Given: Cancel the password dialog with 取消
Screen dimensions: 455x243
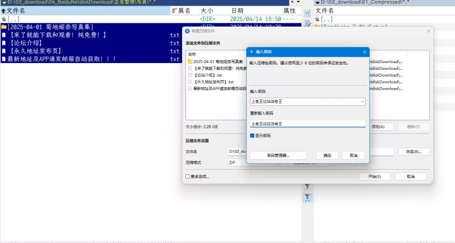Looking at the screenshot, I should (354, 156).
